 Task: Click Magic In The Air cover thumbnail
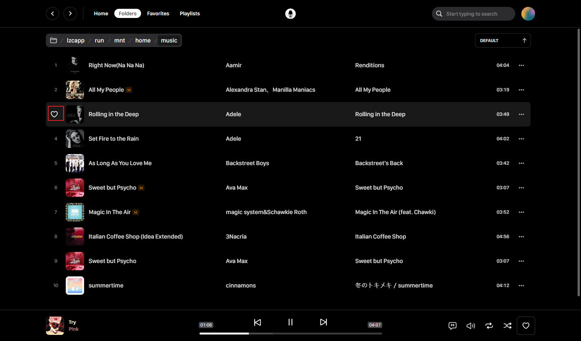pyautogui.click(x=75, y=212)
